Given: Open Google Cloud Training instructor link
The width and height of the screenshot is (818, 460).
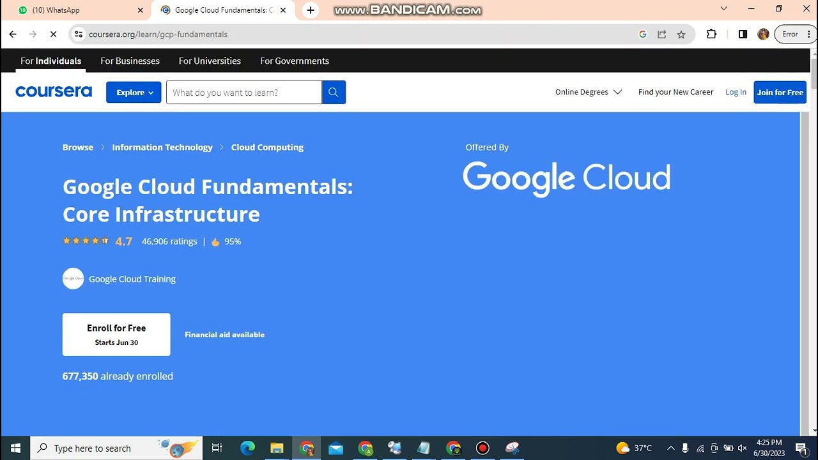Looking at the screenshot, I should click(x=132, y=279).
